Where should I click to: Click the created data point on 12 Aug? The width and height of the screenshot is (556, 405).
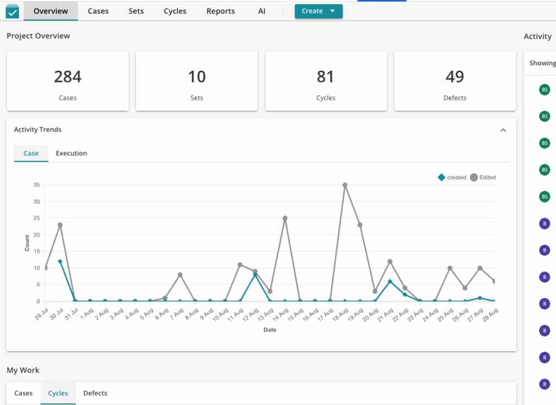[255, 275]
